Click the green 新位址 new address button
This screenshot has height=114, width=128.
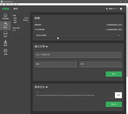point(114,104)
